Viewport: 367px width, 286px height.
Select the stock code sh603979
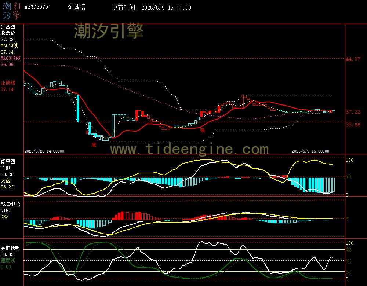[36, 7]
